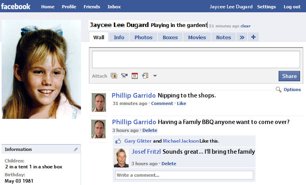306x185 pixels.
Task: Click the Share button
Action: (289, 76)
